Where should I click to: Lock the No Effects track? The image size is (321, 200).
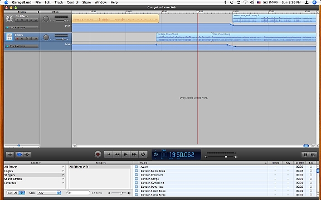[32, 20]
